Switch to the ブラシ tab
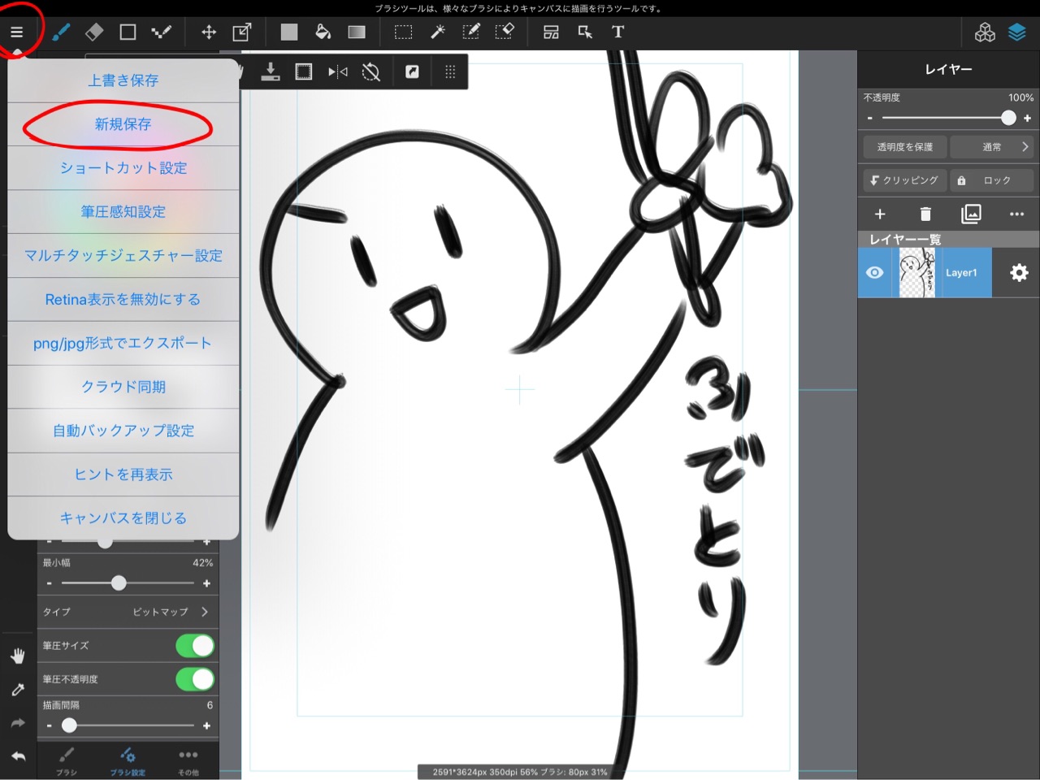 coord(67,761)
